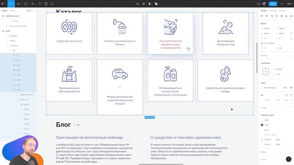This screenshot has height=165, width=294.
Task: Open the free webinar blog article title
Action: 89,137
